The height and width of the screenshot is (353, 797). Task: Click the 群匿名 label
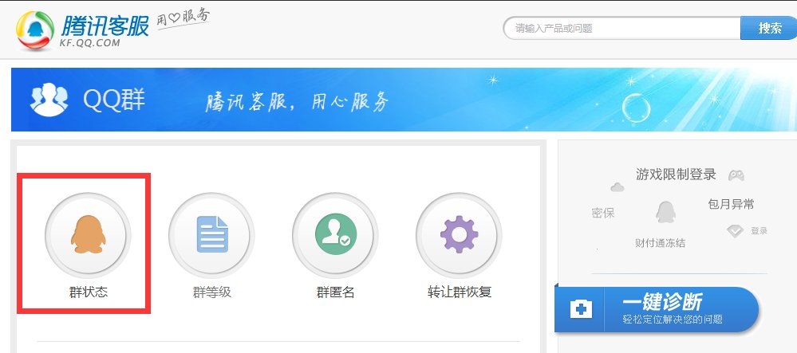[335, 292]
